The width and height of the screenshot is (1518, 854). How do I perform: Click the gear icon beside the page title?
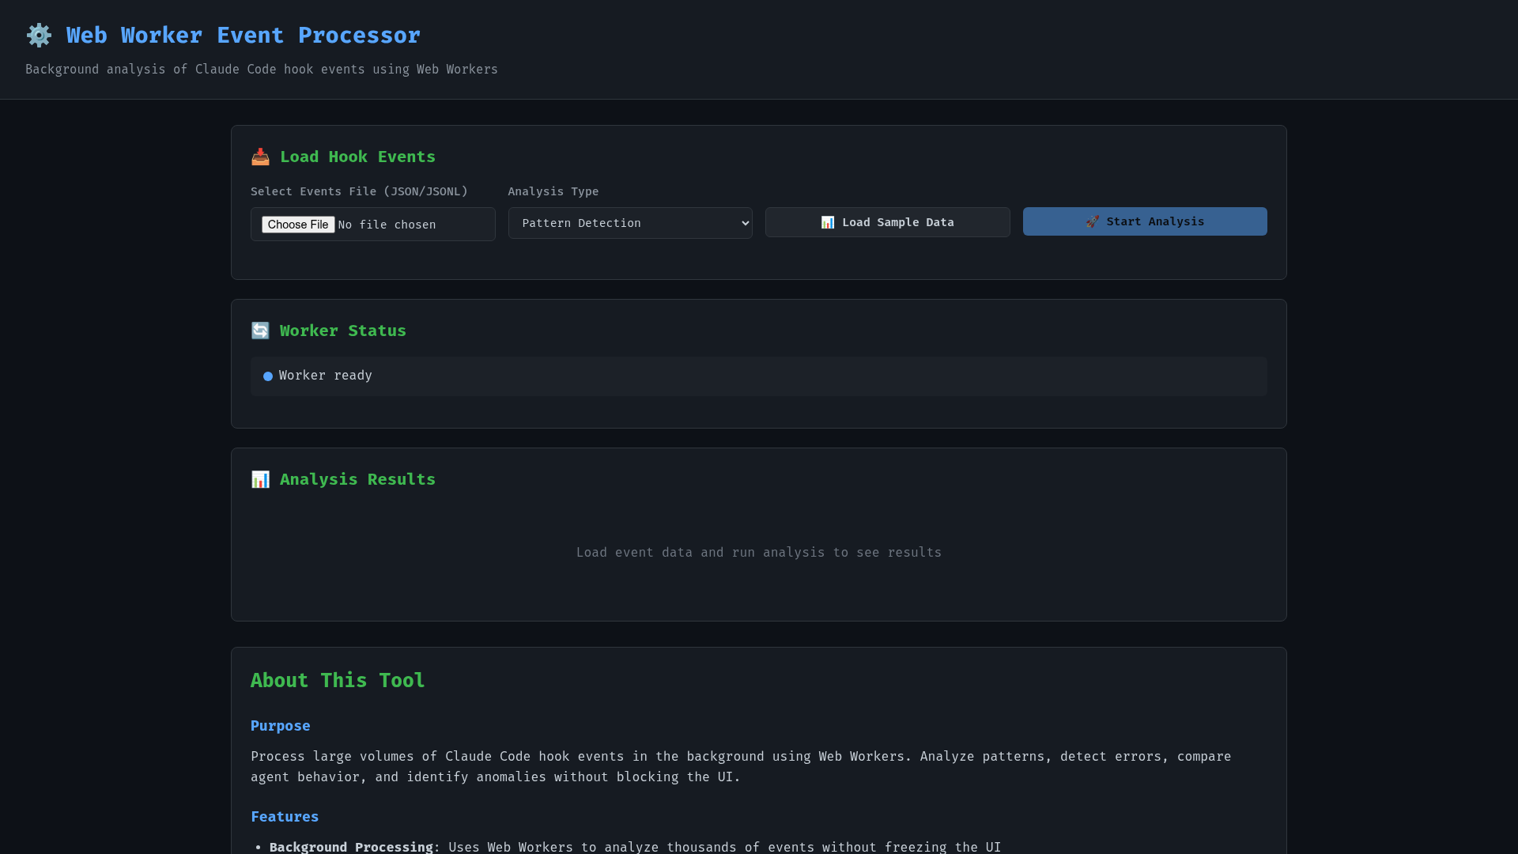[x=39, y=36]
